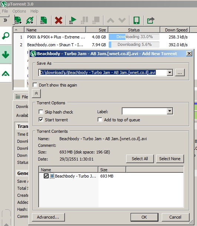The height and width of the screenshot is (226, 197).
Task: Click the Add Torrent from URL icon
Action: tap(30, 20)
